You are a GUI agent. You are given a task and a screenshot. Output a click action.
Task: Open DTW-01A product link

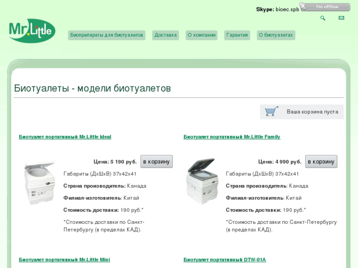(x=225, y=260)
